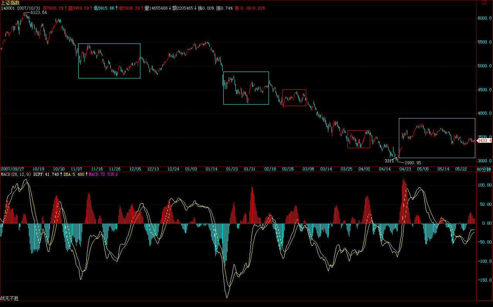Click the panel layout icon at top-right corner
The height and width of the screenshot is (307, 493).
click(488, 3)
